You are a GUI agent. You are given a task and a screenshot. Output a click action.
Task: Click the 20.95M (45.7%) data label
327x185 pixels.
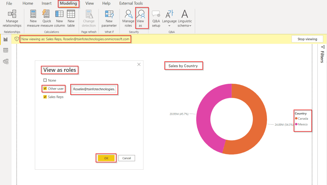coord(179,114)
